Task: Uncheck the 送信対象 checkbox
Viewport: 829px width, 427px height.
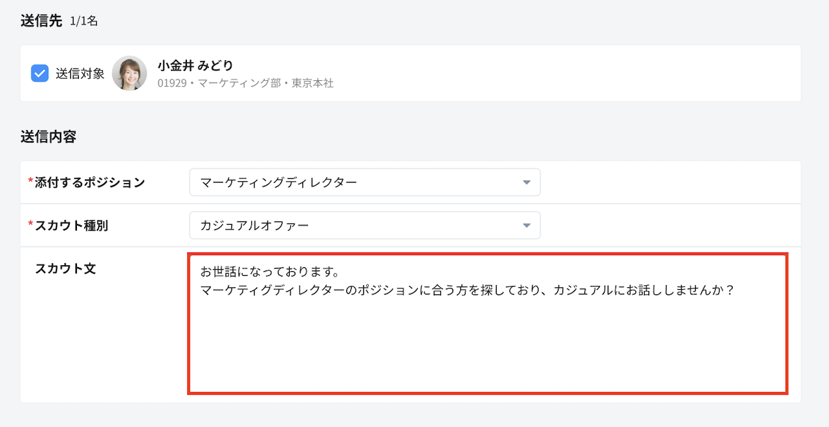Action: coord(40,73)
